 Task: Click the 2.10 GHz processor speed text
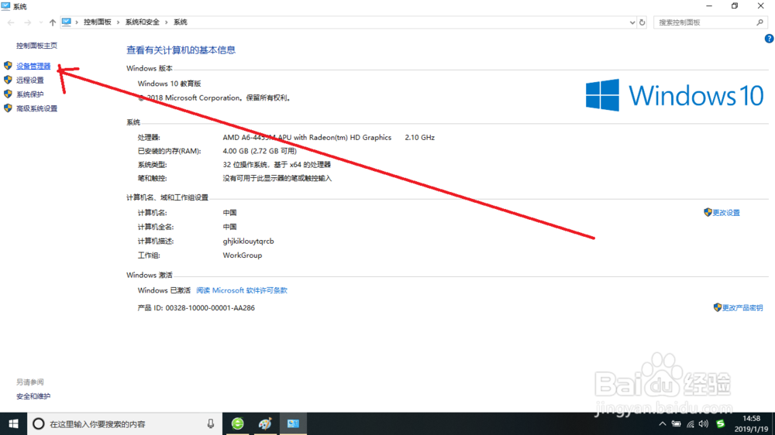pos(419,137)
